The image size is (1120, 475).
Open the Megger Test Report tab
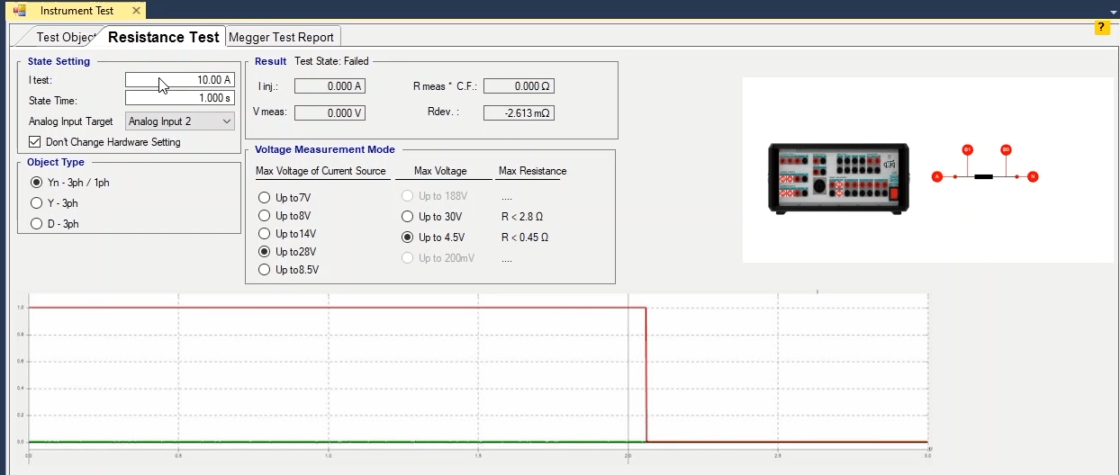point(282,37)
